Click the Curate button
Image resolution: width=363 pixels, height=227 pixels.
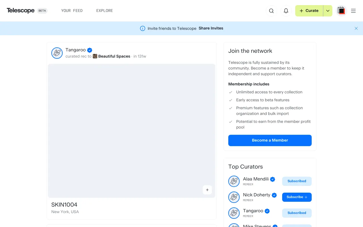309,11
